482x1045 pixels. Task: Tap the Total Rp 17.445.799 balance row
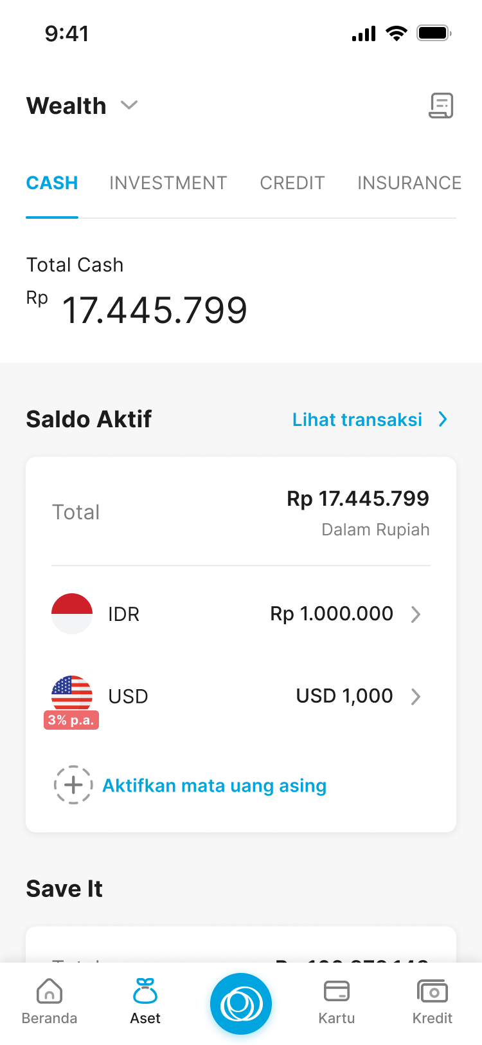pos(241,513)
